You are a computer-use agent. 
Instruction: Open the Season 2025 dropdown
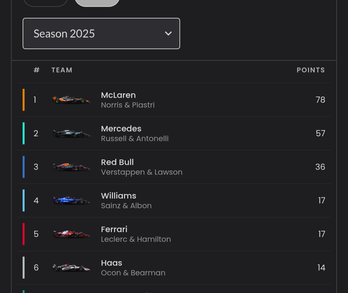[x=101, y=33]
